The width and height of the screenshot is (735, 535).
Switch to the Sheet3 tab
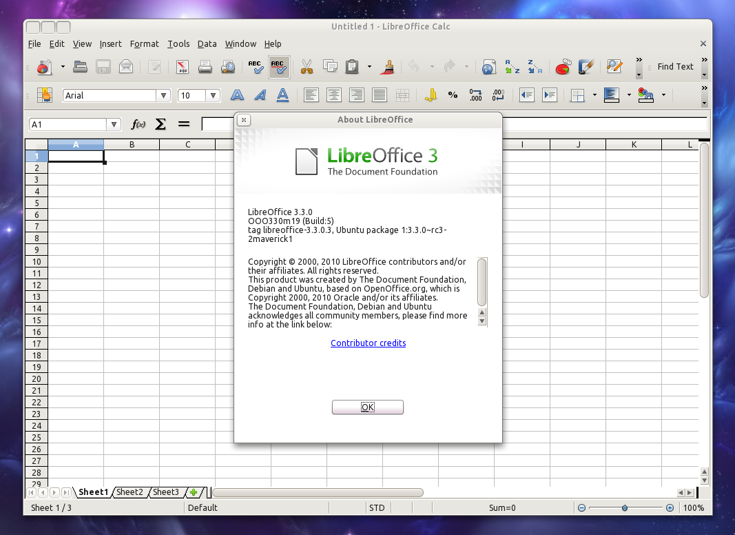tap(166, 492)
